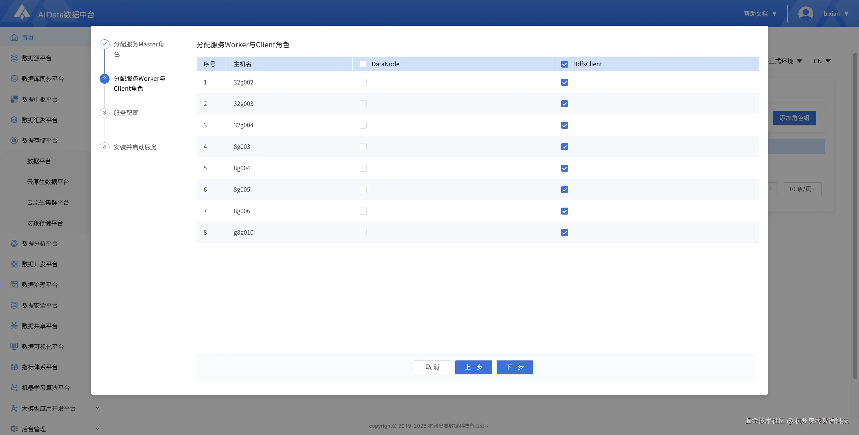The width and height of the screenshot is (859, 435).
Task: Click the 数据中枢平台 sidebar icon
Action: point(14,99)
